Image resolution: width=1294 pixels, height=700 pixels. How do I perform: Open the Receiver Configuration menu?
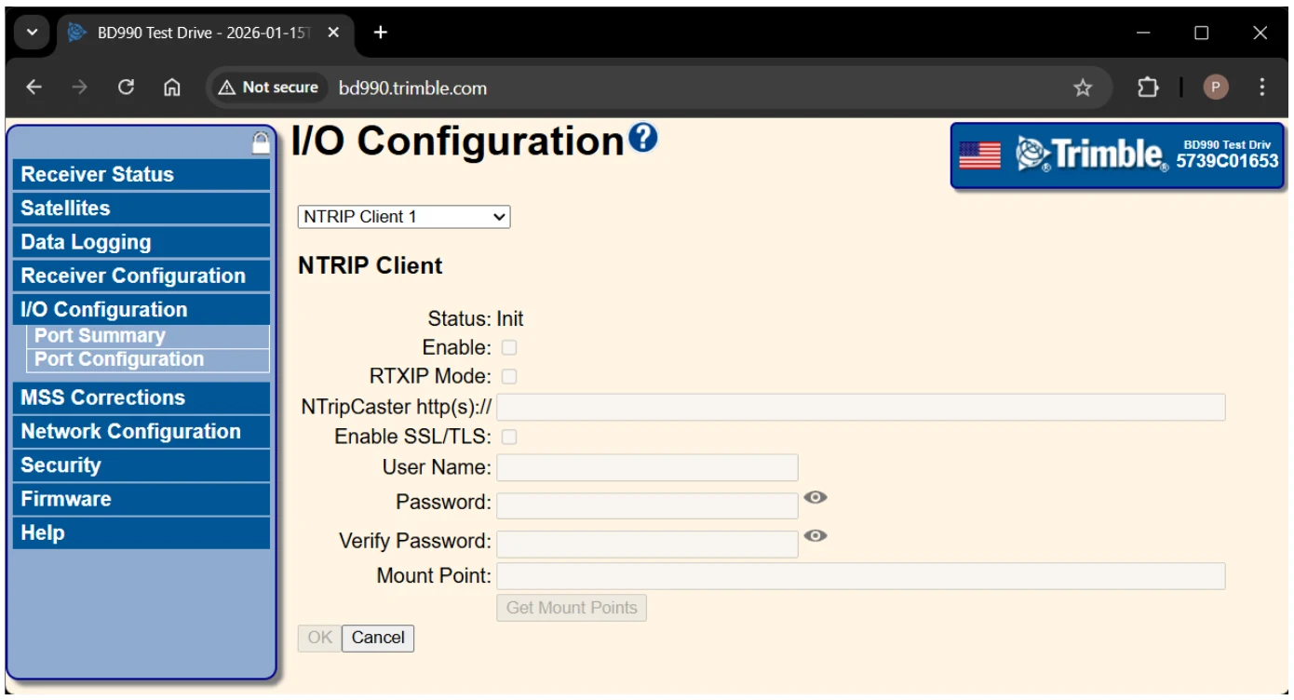point(142,276)
